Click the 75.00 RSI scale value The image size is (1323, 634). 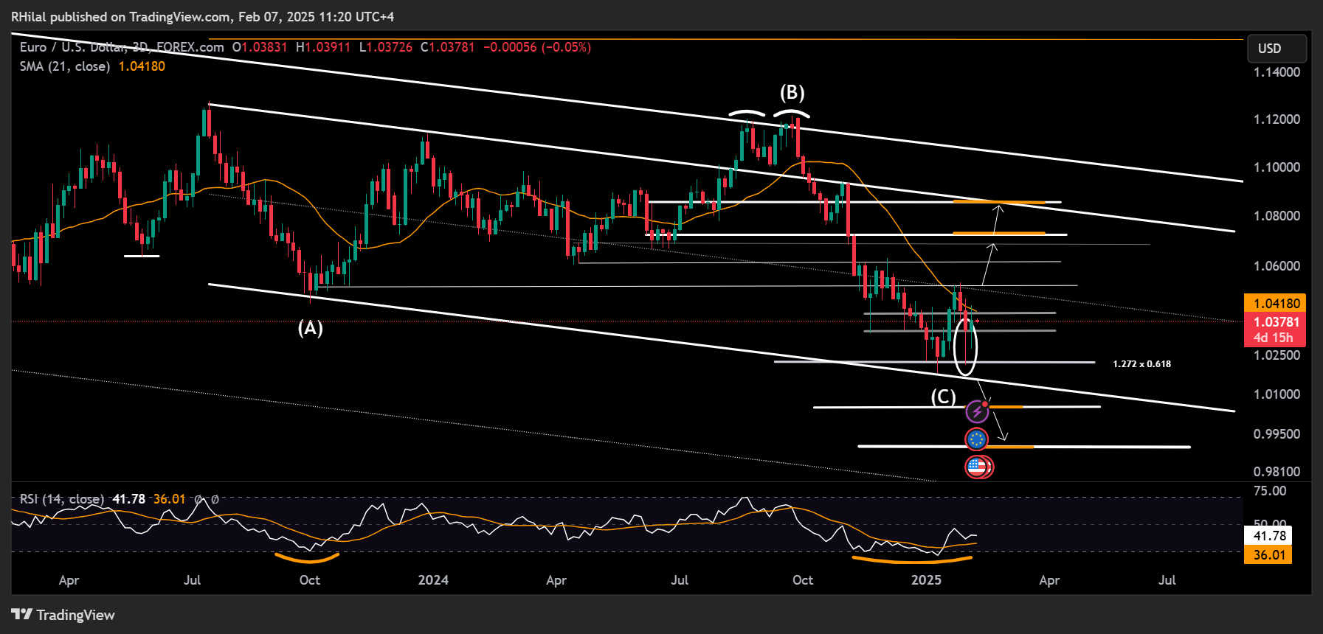click(x=1270, y=491)
